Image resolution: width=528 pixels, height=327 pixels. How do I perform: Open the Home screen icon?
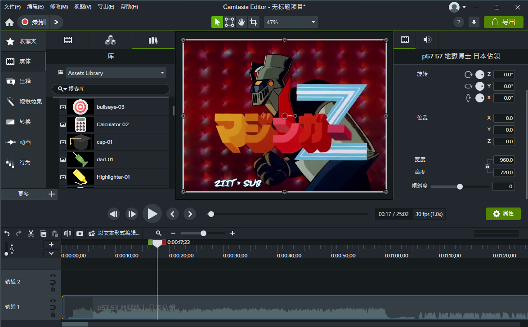coord(9,22)
